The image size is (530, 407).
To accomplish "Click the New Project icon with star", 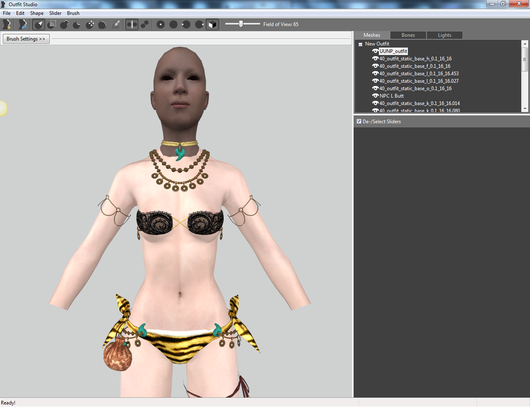I will click(x=7, y=24).
